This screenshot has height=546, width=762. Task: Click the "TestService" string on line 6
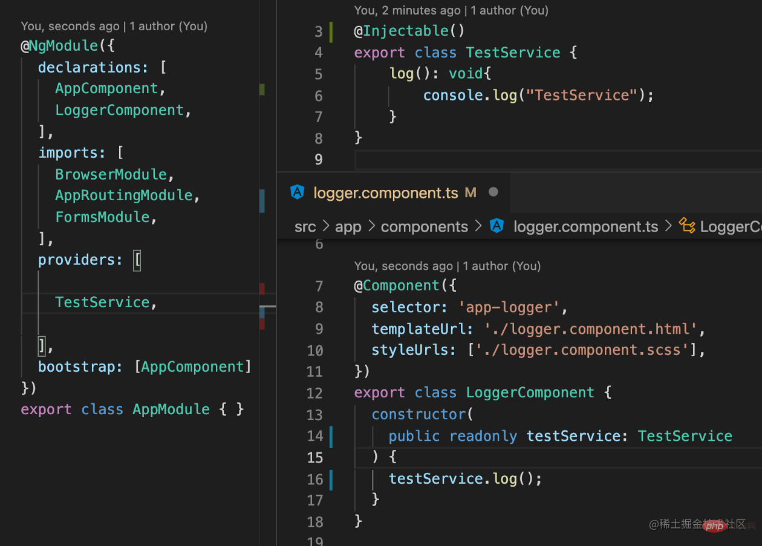click(x=582, y=95)
